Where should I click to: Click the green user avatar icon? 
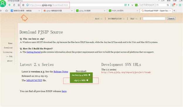pos(3,4)
